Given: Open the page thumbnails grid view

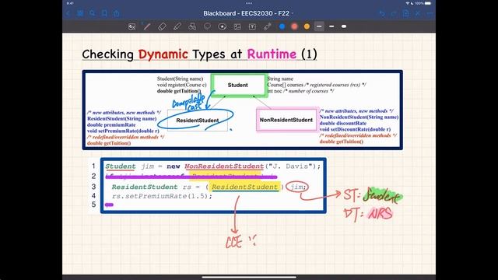Looking at the screenshot, I should pyautogui.click(x=80, y=13).
